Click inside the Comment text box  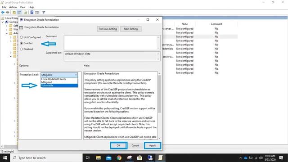pos(111,43)
